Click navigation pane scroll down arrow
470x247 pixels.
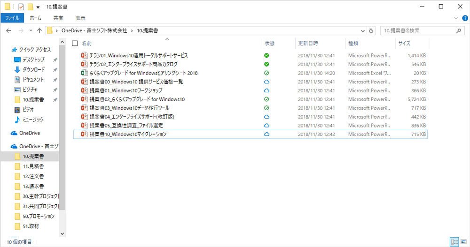(63, 234)
